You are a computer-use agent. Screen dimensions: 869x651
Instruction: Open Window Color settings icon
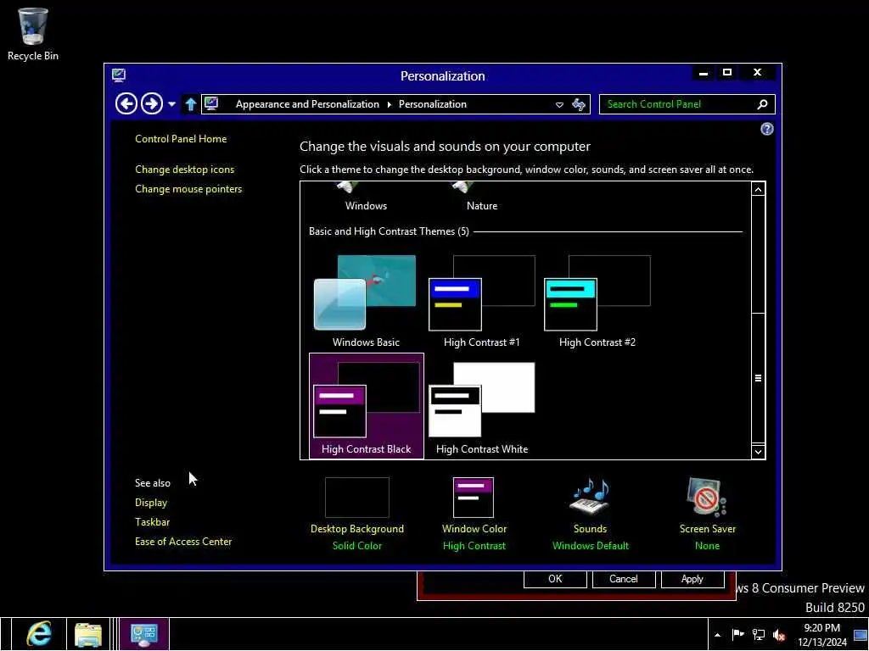[474, 498]
